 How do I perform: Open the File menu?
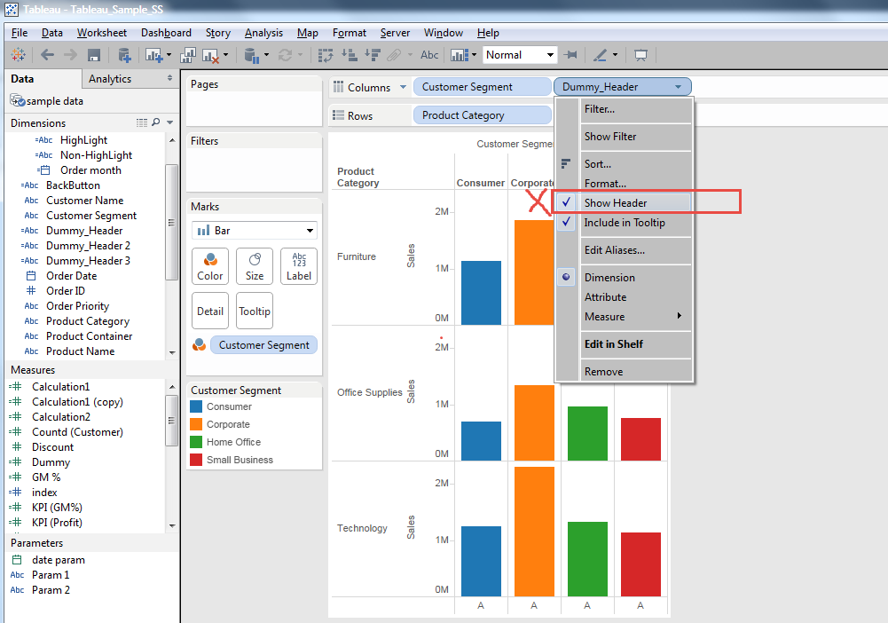[x=20, y=33]
